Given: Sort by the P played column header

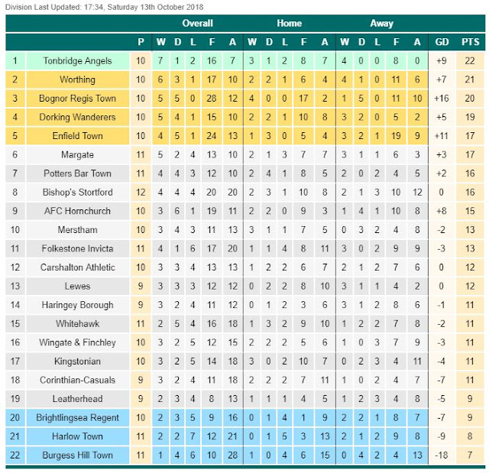Looking at the screenshot, I should pos(141,42).
